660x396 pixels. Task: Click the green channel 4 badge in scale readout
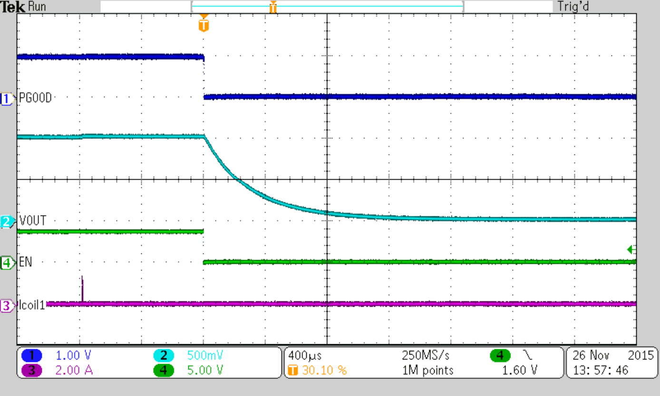pos(163,370)
